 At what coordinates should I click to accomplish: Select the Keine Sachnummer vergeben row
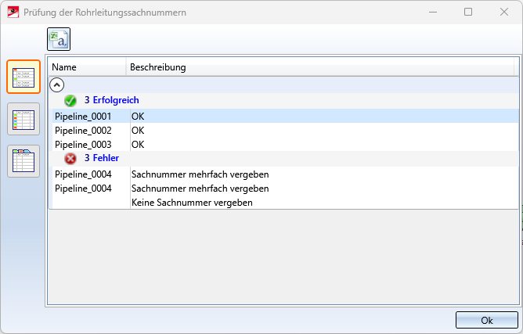(x=285, y=203)
